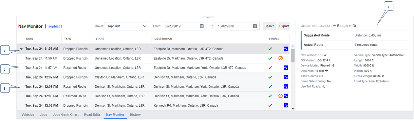Image resolution: width=414 pixels, height=121 pixels.
Task: View Data Files eye icon
Action: (x=327, y=70)
